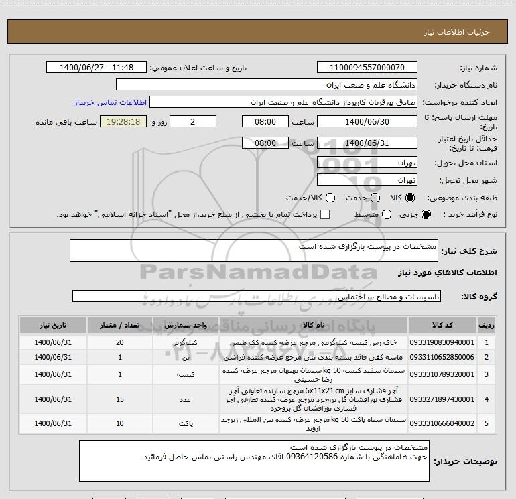Click the اطلاعات کالاهای مورد نیاز heading
The image size is (516, 499).
coord(447,273)
